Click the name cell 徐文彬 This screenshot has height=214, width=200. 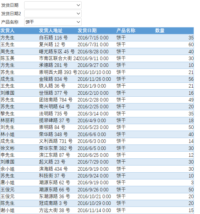click(x=7, y=148)
